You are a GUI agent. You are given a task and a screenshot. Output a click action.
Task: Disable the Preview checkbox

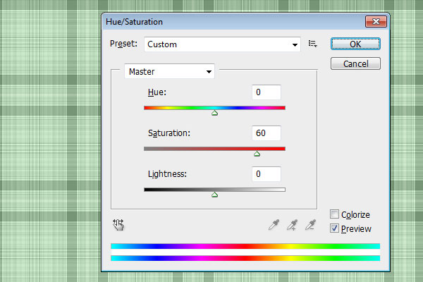pos(334,228)
